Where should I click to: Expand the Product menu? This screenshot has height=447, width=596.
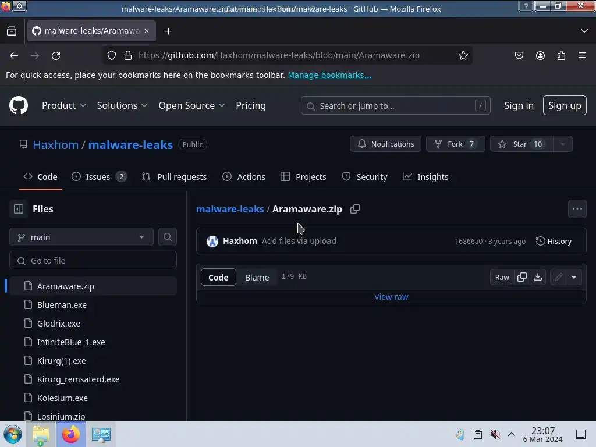tap(64, 106)
